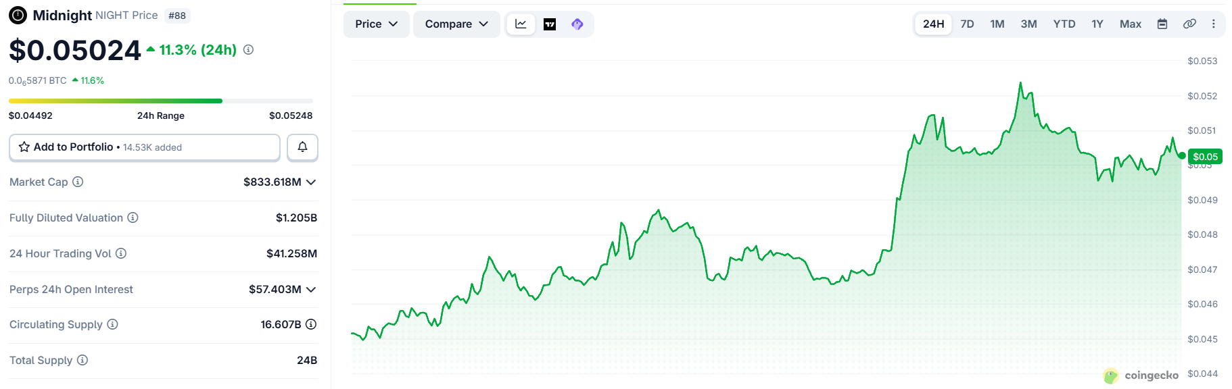Switch to TradingView chart icon
The image size is (1232, 389).
550,24
